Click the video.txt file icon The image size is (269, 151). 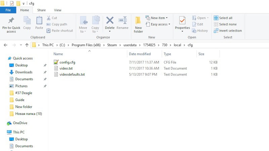[x=56, y=68]
